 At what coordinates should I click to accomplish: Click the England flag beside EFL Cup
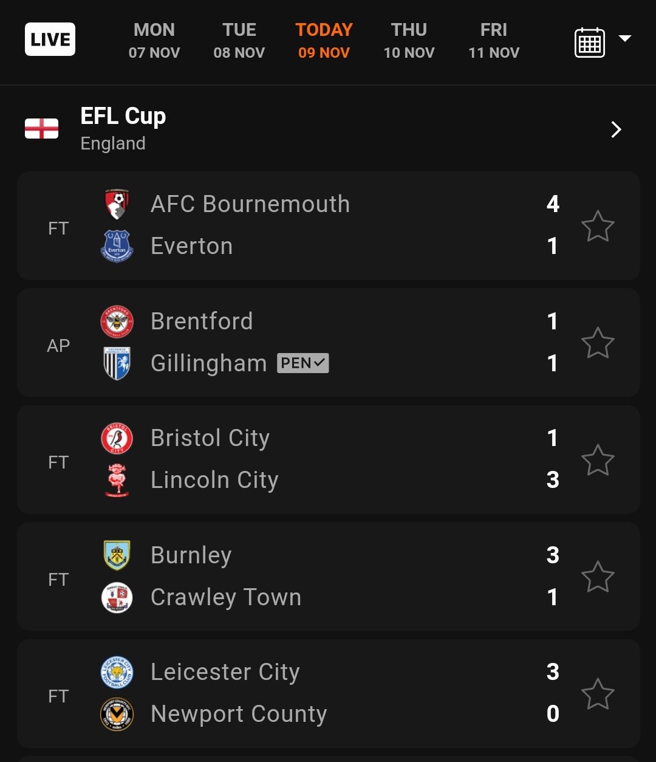[41, 129]
